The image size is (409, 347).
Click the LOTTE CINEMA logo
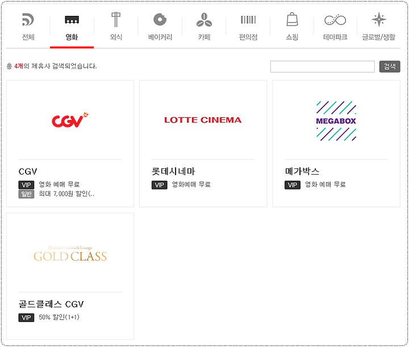click(x=203, y=120)
